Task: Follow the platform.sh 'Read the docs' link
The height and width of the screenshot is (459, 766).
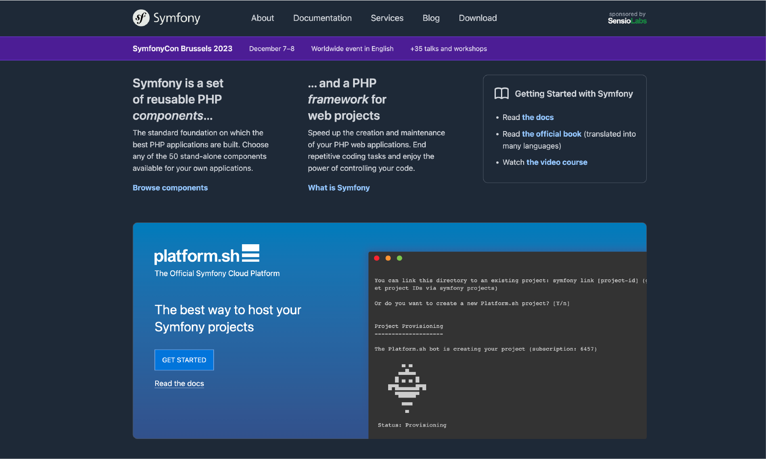Action: click(179, 383)
